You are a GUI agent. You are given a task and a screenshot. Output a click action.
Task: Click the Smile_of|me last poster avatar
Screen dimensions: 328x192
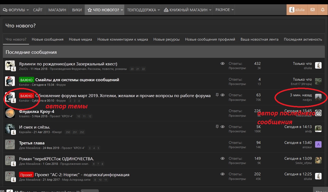[318, 161]
